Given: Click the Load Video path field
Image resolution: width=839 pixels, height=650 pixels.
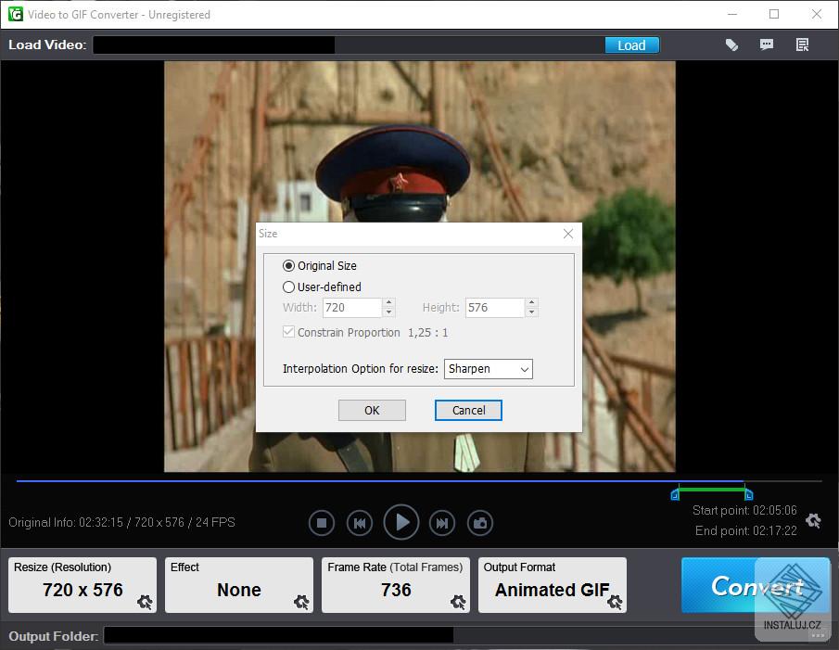Looking at the screenshot, I should click(x=349, y=45).
